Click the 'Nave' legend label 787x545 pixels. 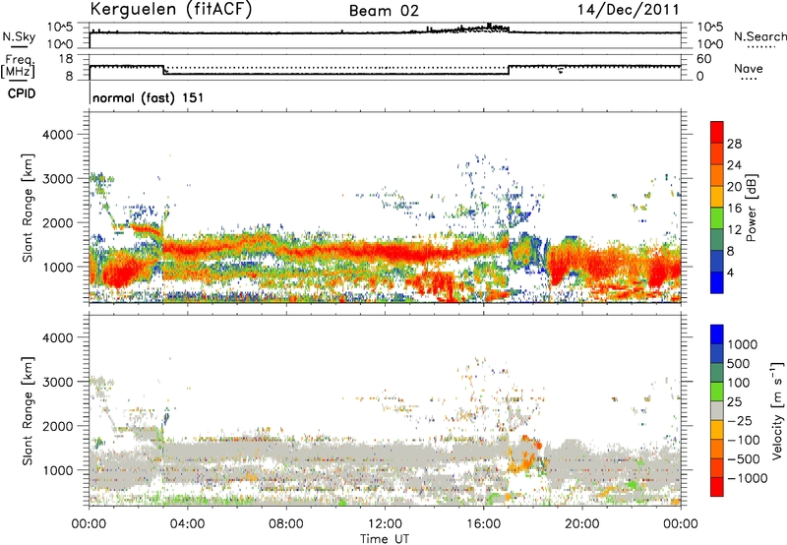pos(748,68)
